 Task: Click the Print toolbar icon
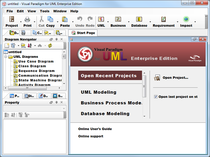[x=27, y=19]
